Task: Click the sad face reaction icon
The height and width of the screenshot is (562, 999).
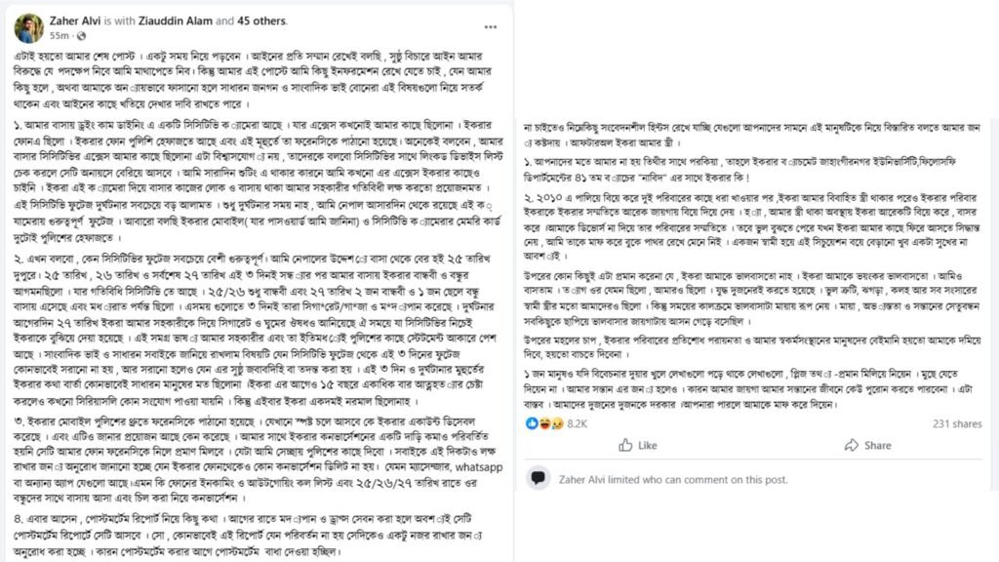Action: [550, 423]
